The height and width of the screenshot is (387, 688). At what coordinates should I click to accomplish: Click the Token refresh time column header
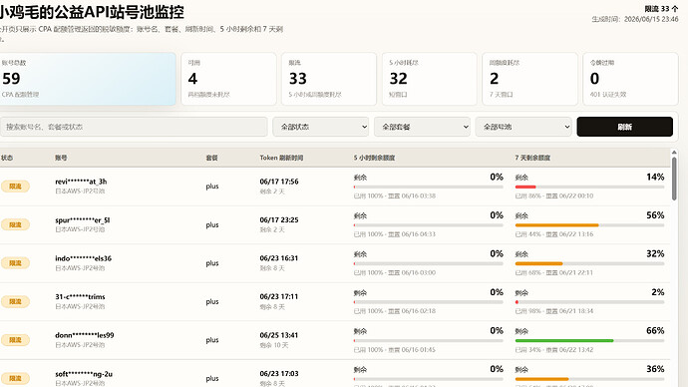pyautogui.click(x=281, y=158)
